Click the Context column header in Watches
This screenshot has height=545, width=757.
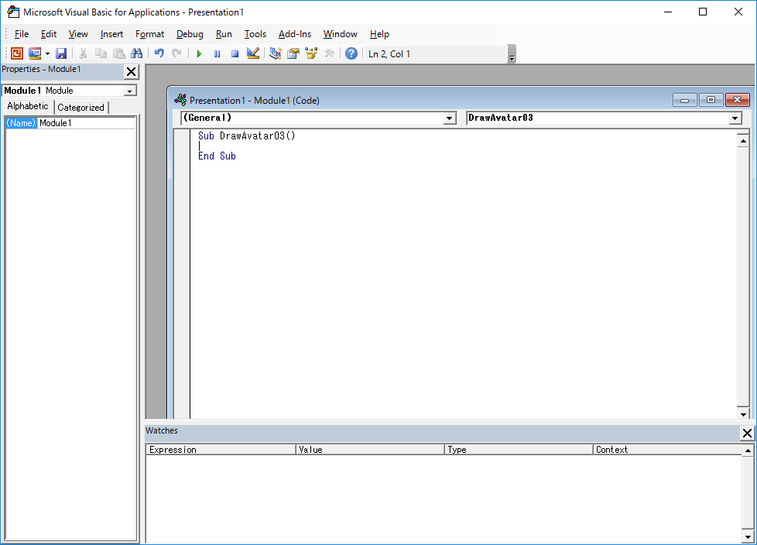coord(668,450)
